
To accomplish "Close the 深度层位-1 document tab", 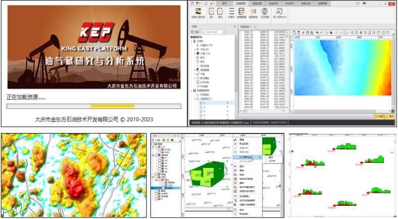I will coord(255,27).
